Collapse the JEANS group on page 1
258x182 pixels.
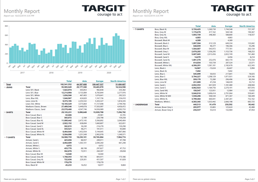(x=5, y=87)
